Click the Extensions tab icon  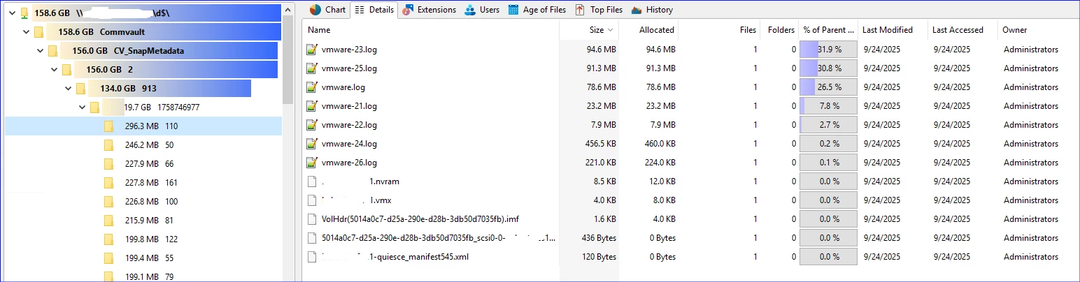coord(406,10)
